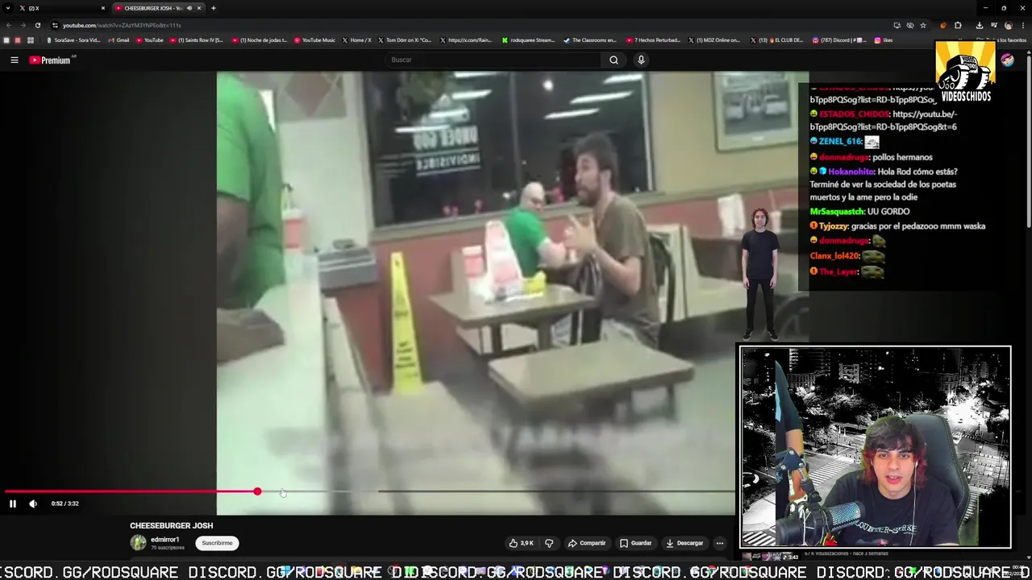
Task: Open the Home / X bookmark
Action: tap(357, 40)
